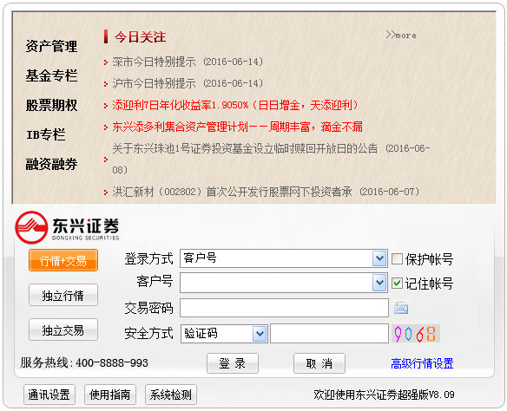
Task: Open the soft keyboard icon beside password
Action: point(401,308)
